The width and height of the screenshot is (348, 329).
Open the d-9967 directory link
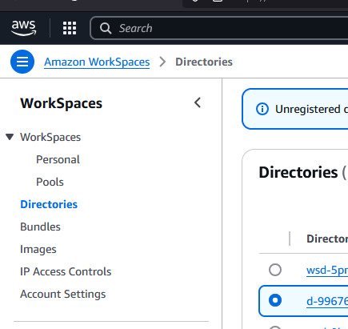327,301
